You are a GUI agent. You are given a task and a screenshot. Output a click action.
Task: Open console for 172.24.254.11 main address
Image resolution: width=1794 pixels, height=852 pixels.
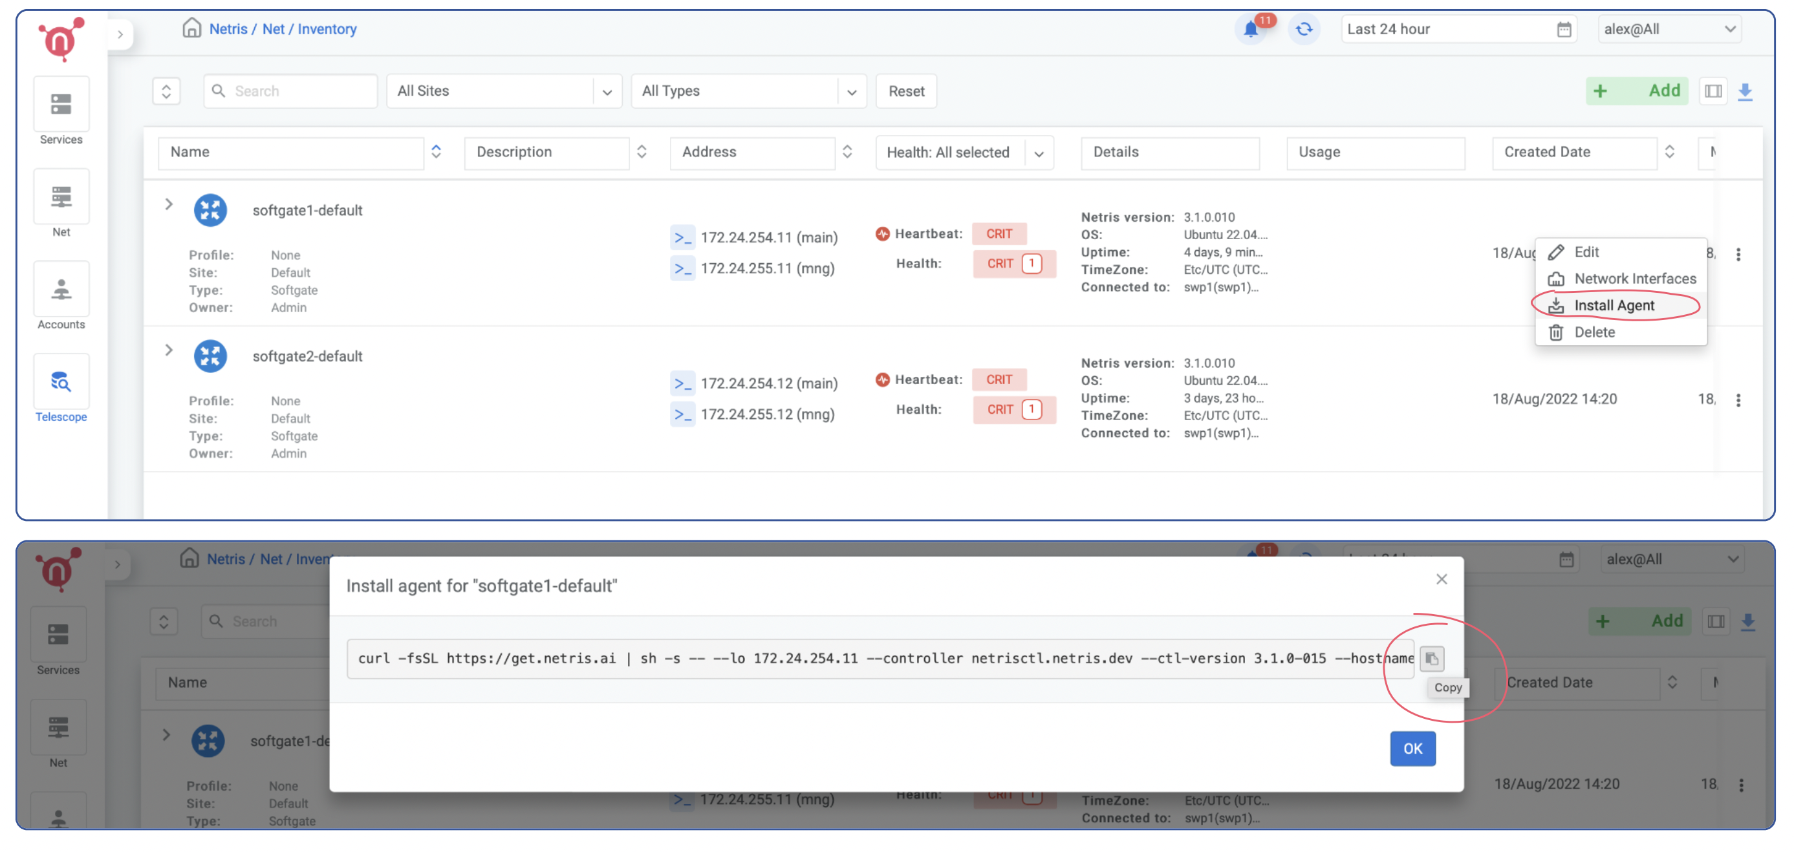click(683, 237)
